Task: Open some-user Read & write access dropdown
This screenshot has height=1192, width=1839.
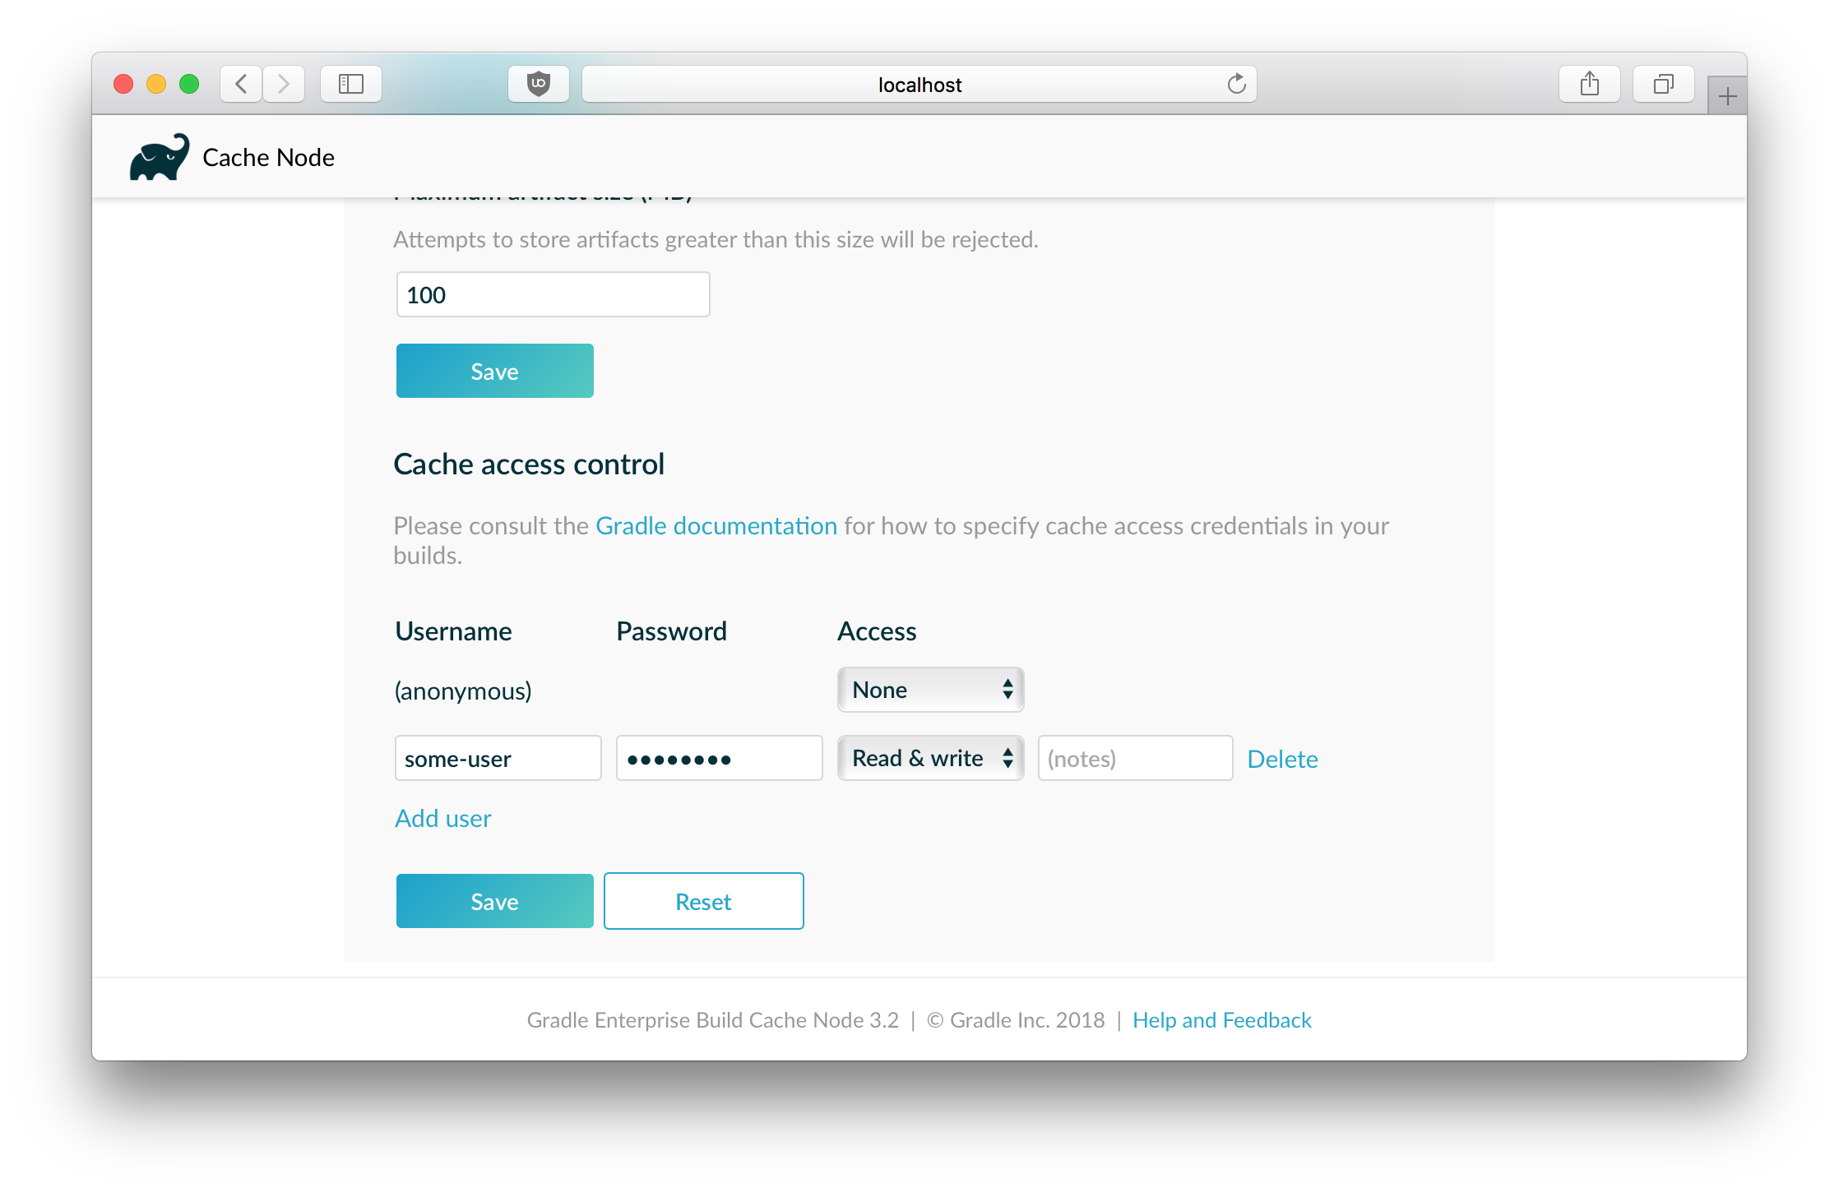Action: click(x=930, y=758)
